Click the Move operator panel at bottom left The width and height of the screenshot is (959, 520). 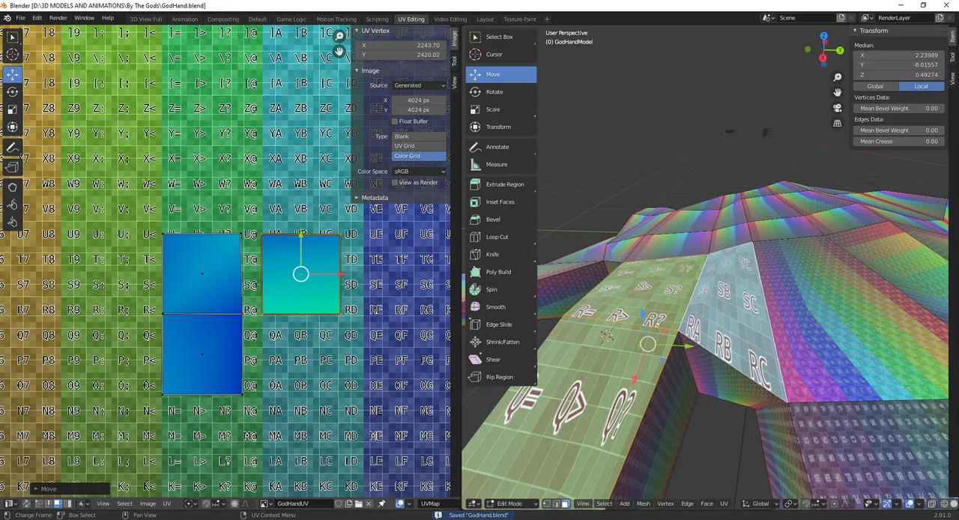click(x=70, y=489)
